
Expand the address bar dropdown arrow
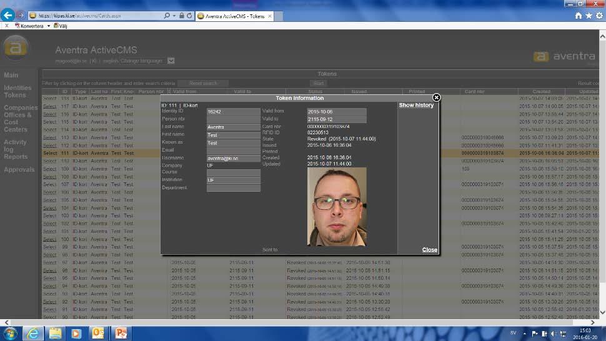coord(174,16)
